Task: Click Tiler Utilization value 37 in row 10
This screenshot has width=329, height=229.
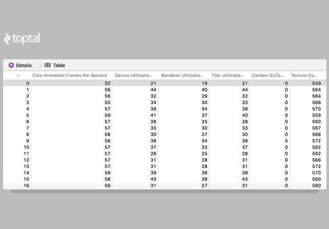Action: pyautogui.click(x=245, y=147)
